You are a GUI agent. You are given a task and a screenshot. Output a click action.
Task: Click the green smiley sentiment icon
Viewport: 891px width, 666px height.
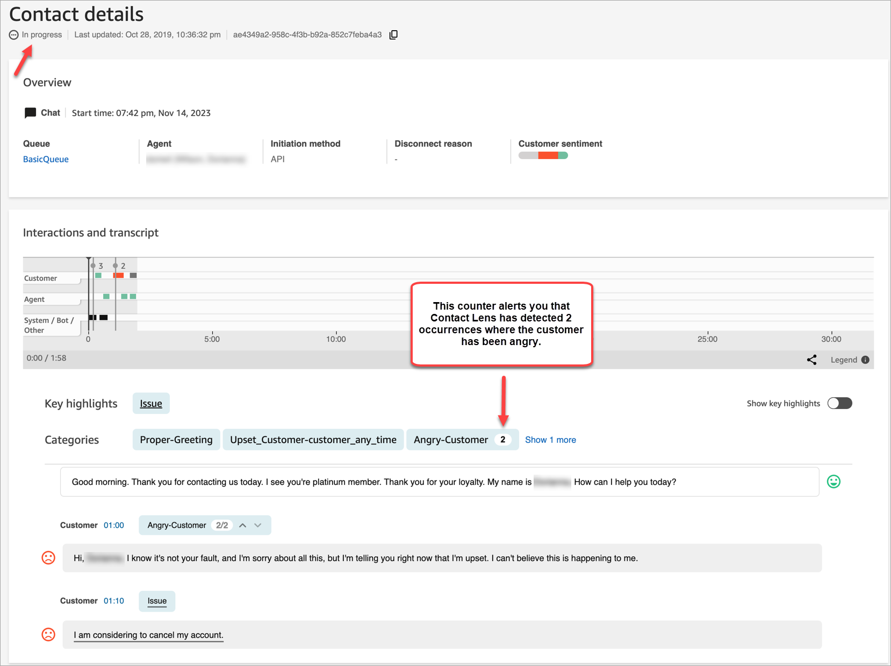tap(833, 482)
